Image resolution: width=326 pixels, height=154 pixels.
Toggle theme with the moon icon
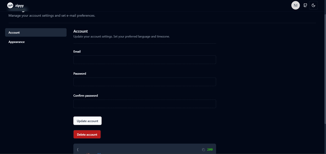tap(313, 5)
